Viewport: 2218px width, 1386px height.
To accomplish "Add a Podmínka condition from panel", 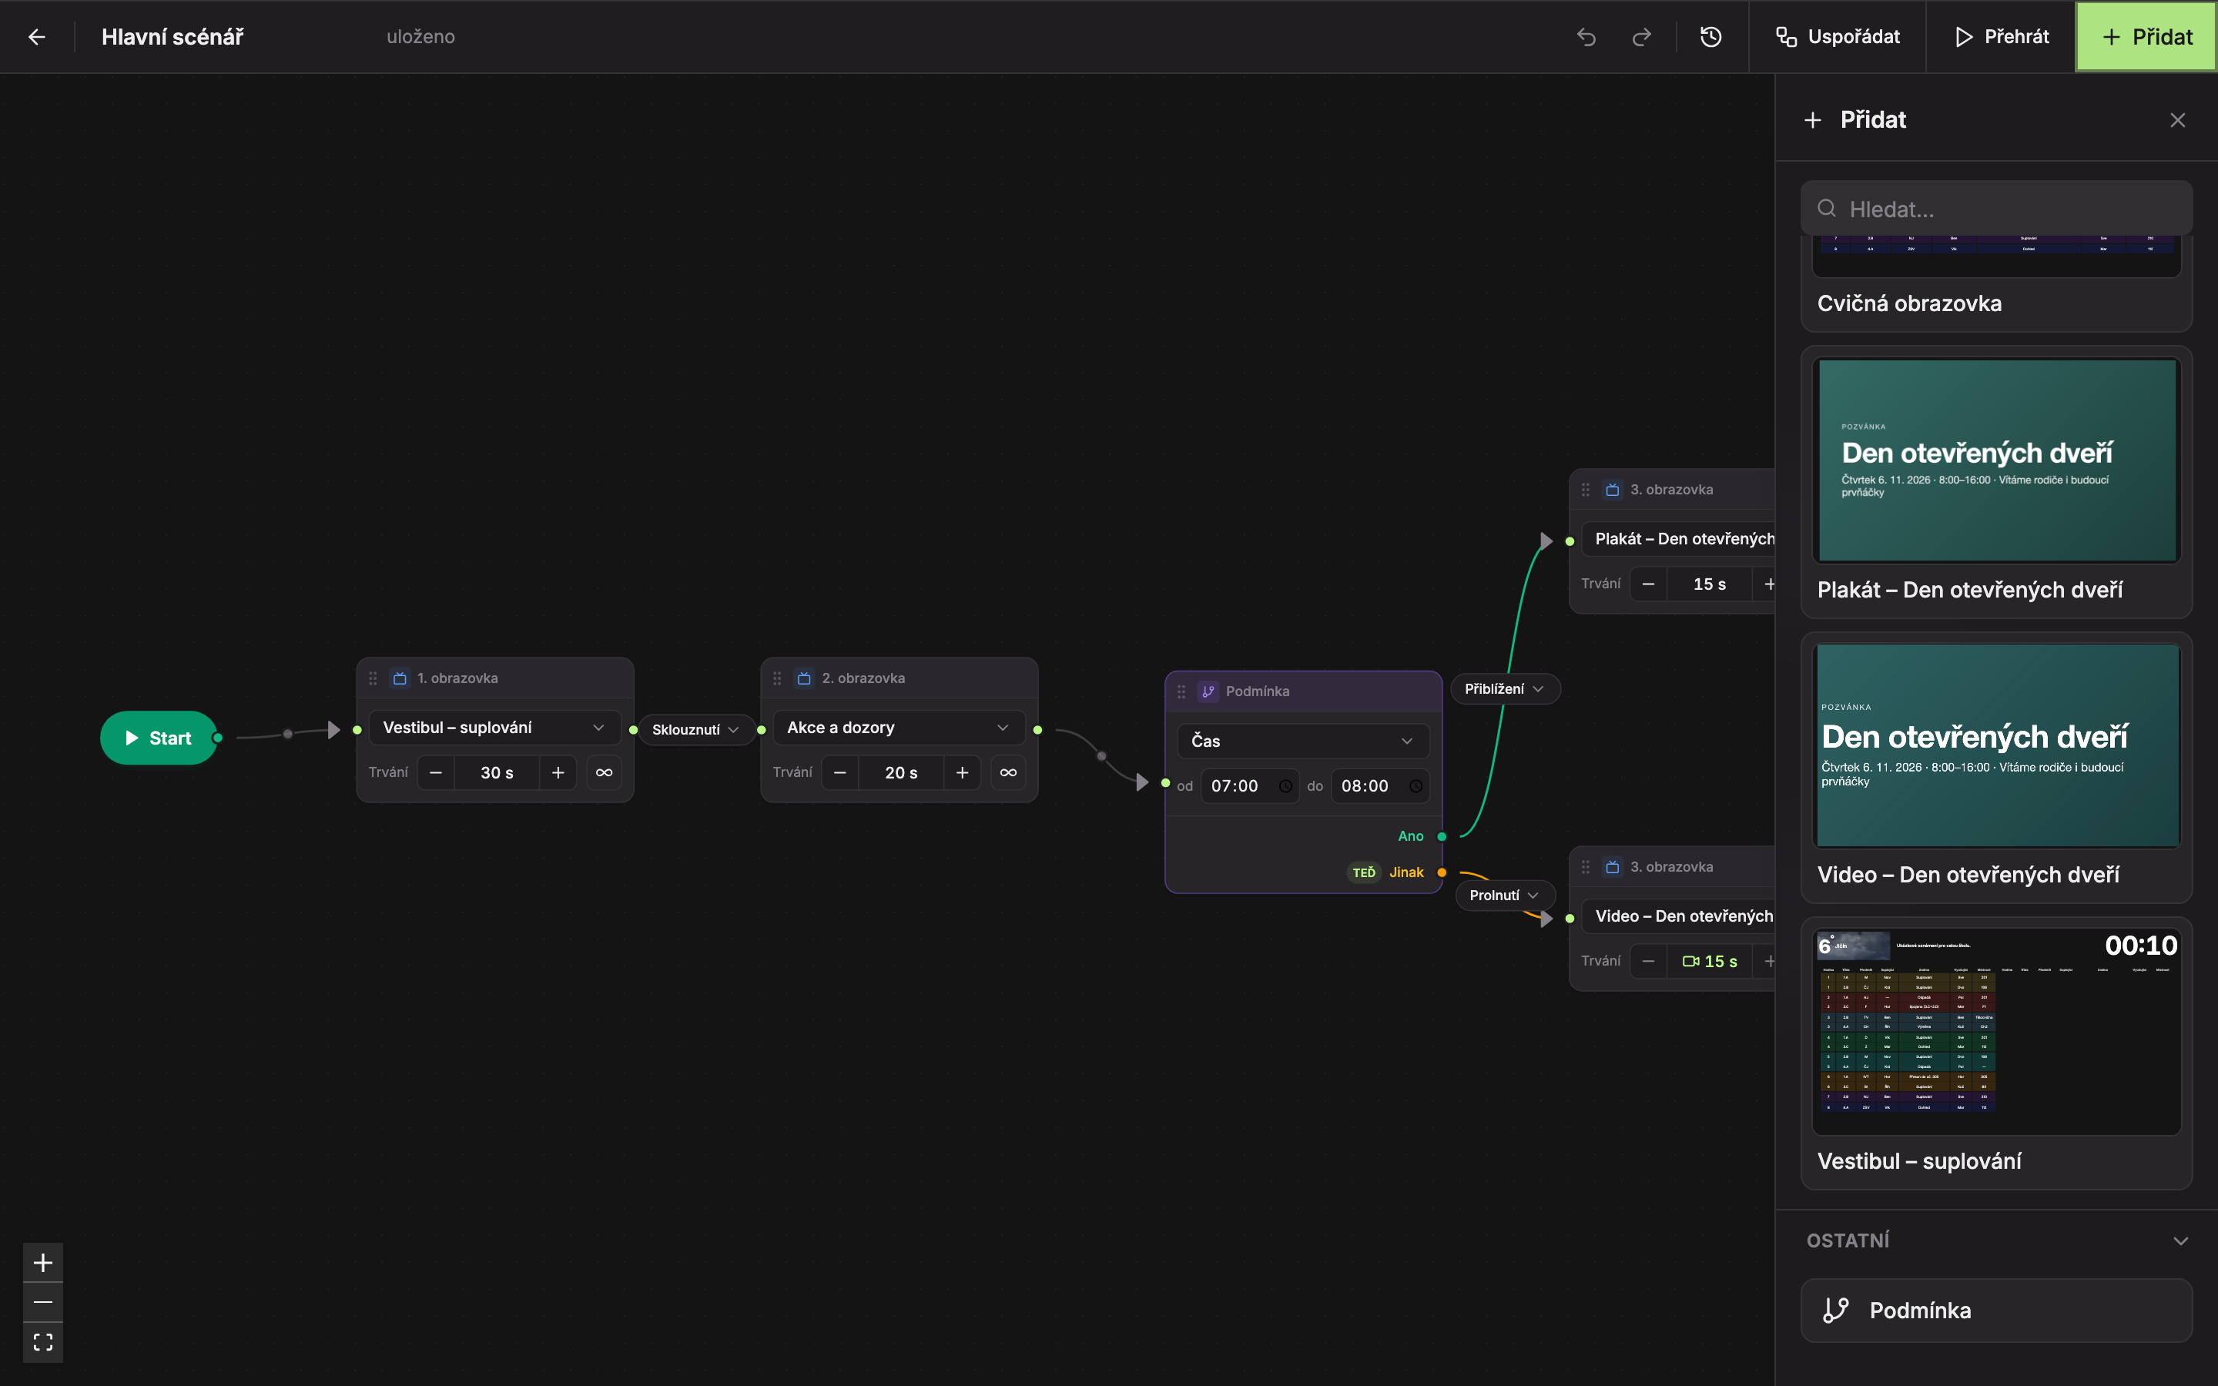I will click(1996, 1310).
